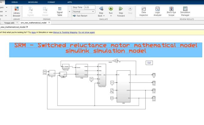Run the simulation

(111, 9)
